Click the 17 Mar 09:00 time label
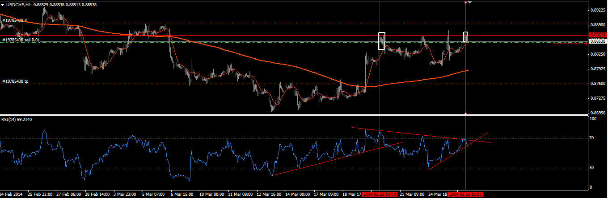This screenshot has width=608, height=198. [326, 194]
